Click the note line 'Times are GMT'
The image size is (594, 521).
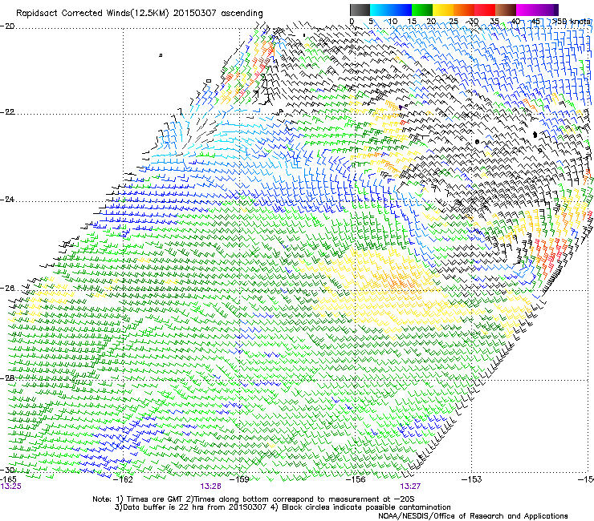tap(153, 499)
